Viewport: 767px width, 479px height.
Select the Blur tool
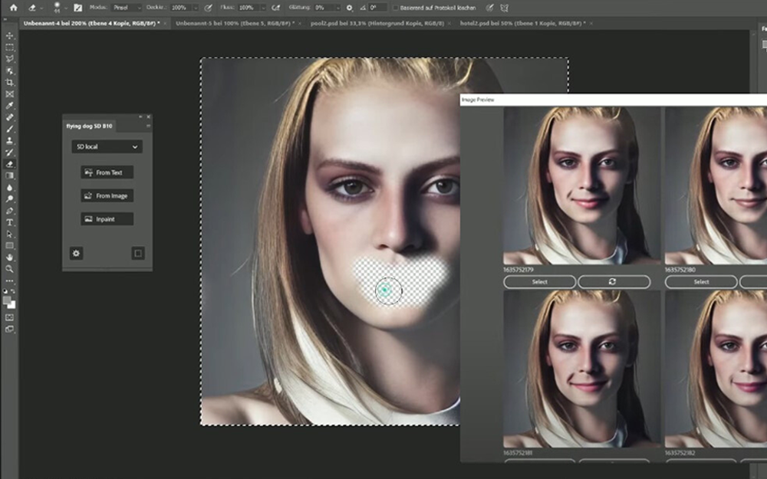click(x=9, y=188)
